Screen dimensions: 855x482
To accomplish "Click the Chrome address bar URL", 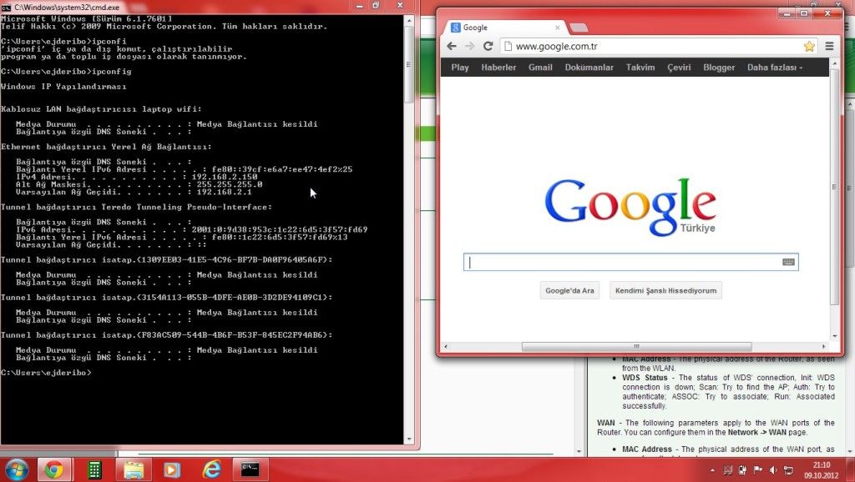I will (556, 47).
